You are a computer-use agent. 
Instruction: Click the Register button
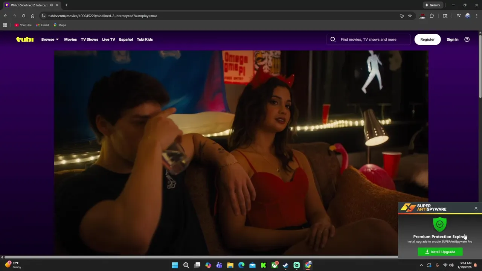click(427, 39)
